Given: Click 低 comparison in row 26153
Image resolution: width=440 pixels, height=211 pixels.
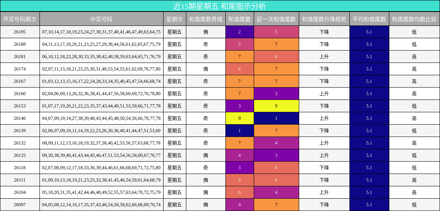Looking at the screenshot, I should point(414,106).
